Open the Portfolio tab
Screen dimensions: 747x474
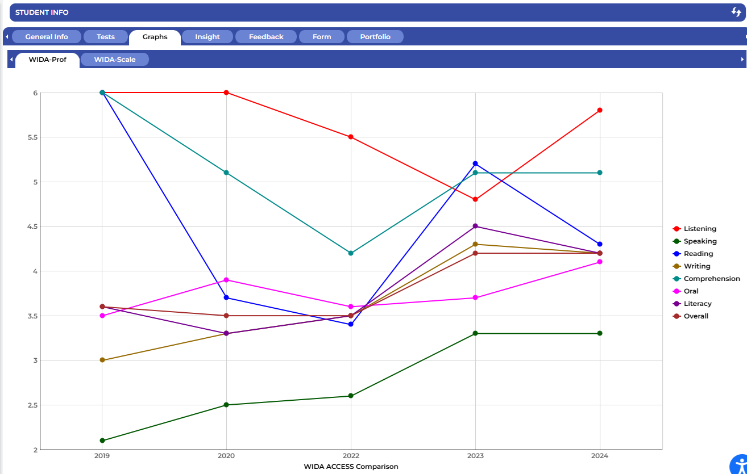375,37
